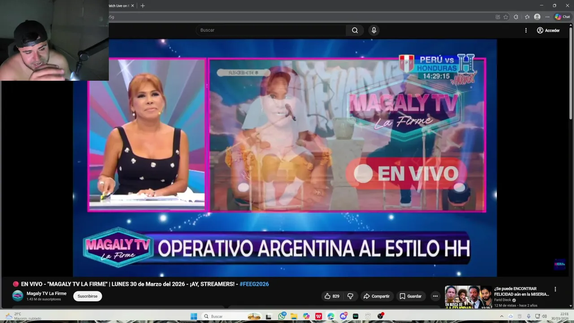574x323 pixels.
Task: Switch to Microsoft Edge in taskbar
Action: tap(331, 316)
